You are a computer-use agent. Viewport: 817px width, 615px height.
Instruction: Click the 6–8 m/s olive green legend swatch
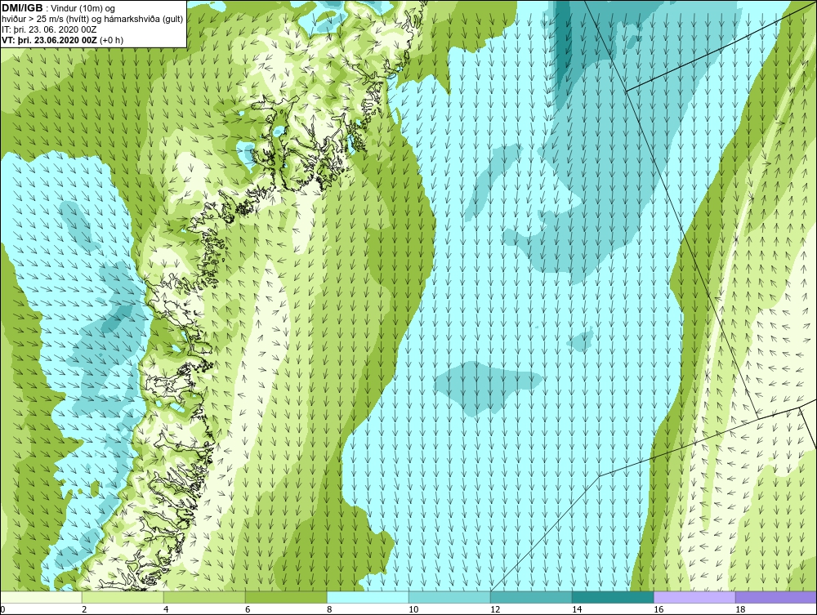(x=286, y=597)
